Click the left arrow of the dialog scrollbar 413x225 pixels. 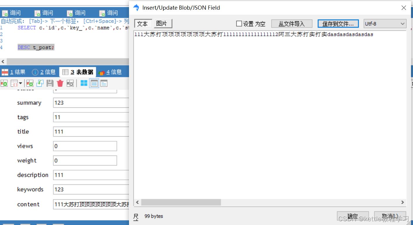click(x=137, y=202)
